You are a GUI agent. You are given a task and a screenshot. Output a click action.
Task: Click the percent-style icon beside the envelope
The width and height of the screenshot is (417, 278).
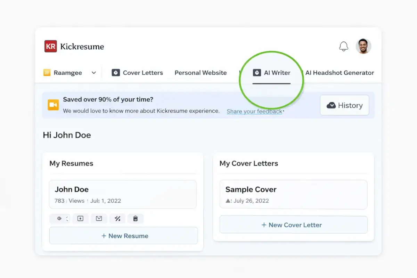pyautogui.click(x=117, y=219)
